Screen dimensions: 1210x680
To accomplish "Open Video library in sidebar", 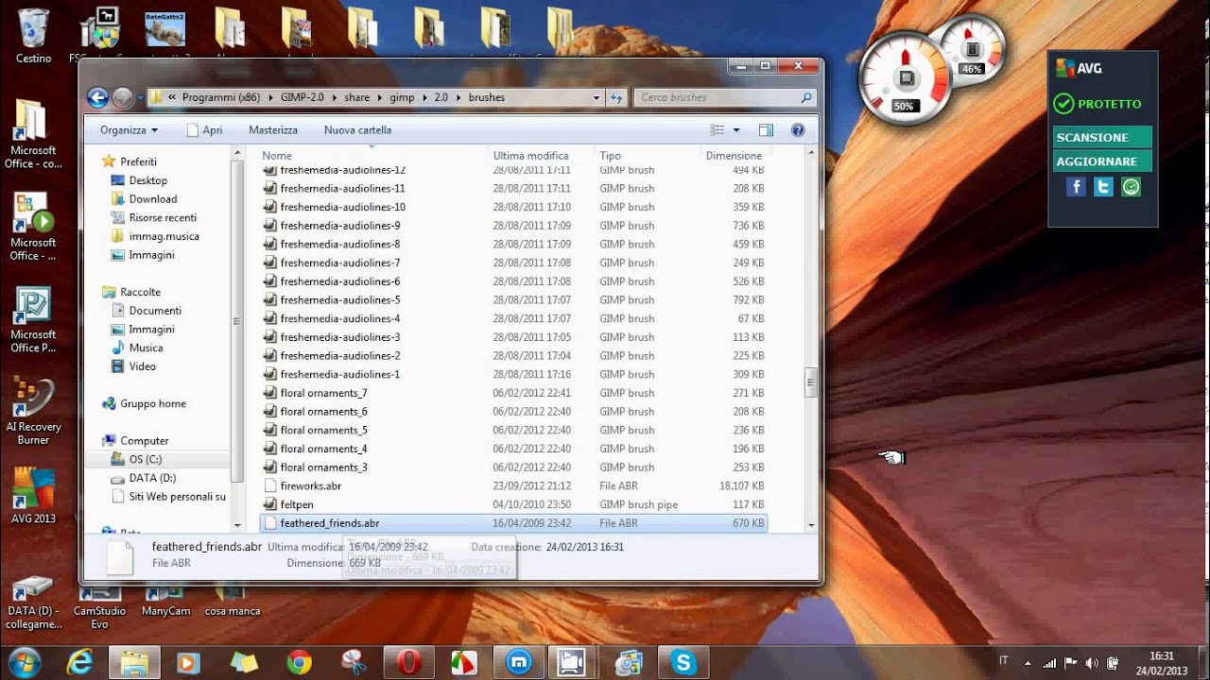I will coord(142,366).
